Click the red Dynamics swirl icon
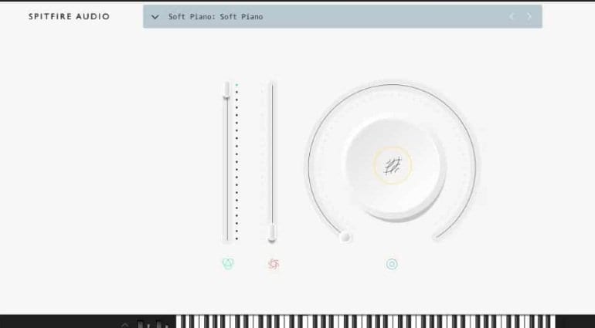This screenshot has height=328, width=595. [x=274, y=264]
